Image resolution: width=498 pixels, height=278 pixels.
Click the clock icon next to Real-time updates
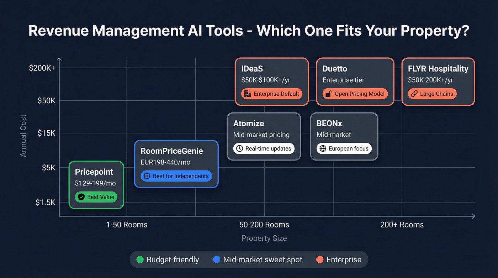click(x=239, y=148)
